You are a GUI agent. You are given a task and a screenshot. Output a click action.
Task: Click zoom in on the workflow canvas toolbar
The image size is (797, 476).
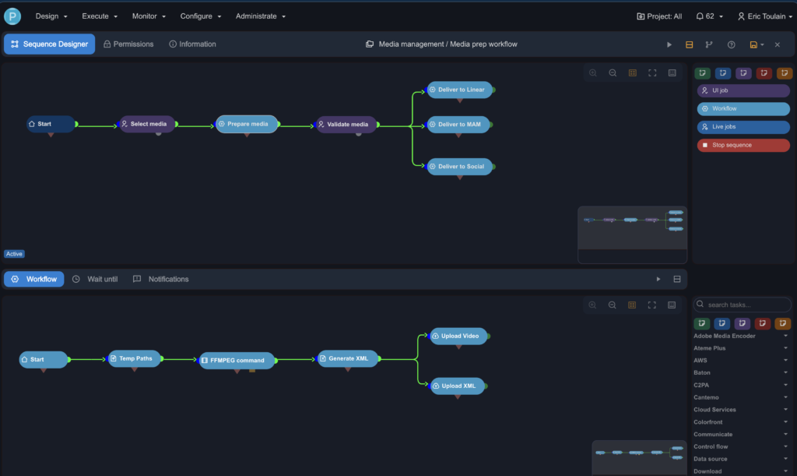pos(593,305)
